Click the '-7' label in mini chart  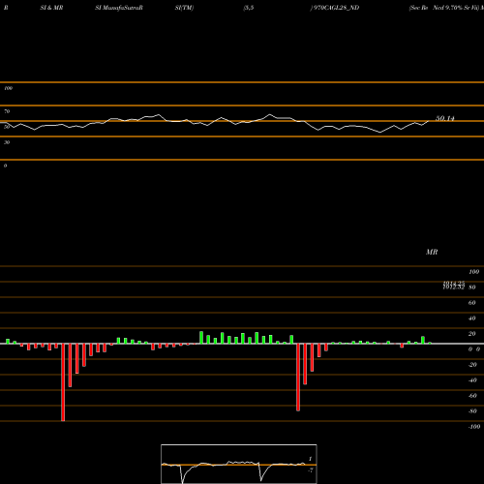coord(310,470)
